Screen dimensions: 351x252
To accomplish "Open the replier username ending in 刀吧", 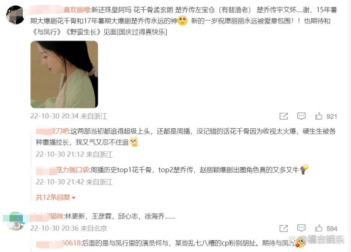I will [53, 131].
